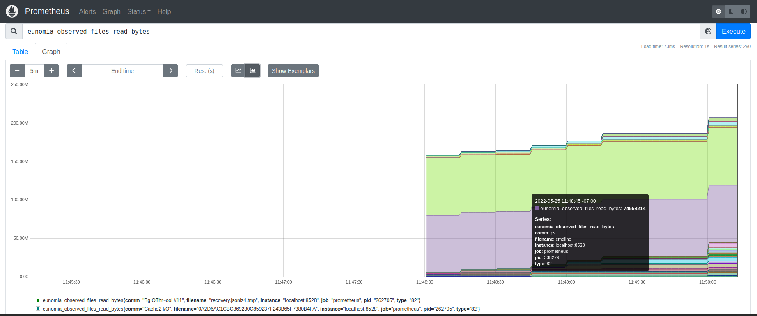This screenshot has height=316, width=757.
Task: Click the 11:46:30 x-axis label
Action: pos(213,282)
